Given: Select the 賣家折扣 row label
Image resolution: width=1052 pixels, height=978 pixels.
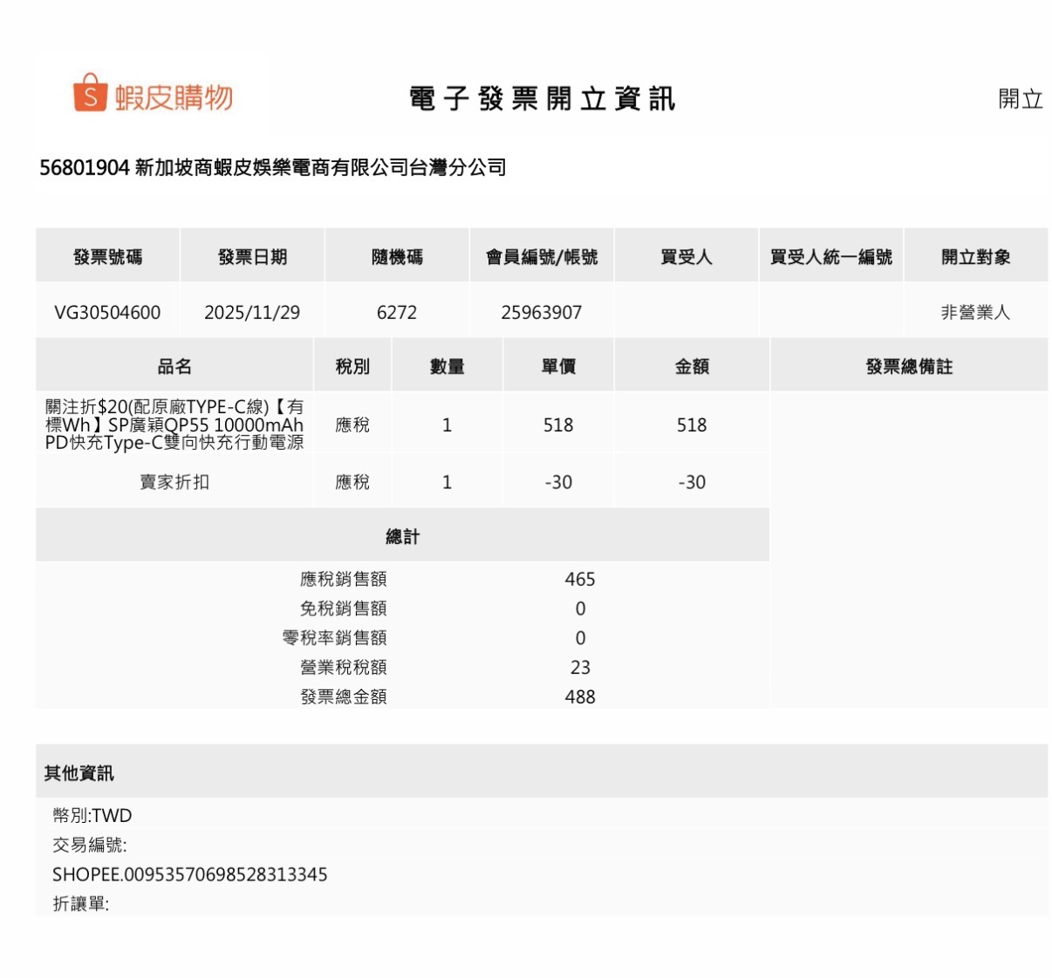Looking at the screenshot, I should 174,482.
